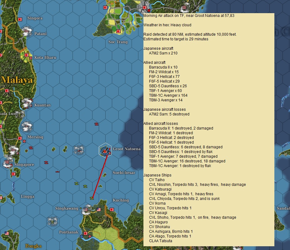Select the large Malaya region label
290x250 pixels.
coord(17,80)
